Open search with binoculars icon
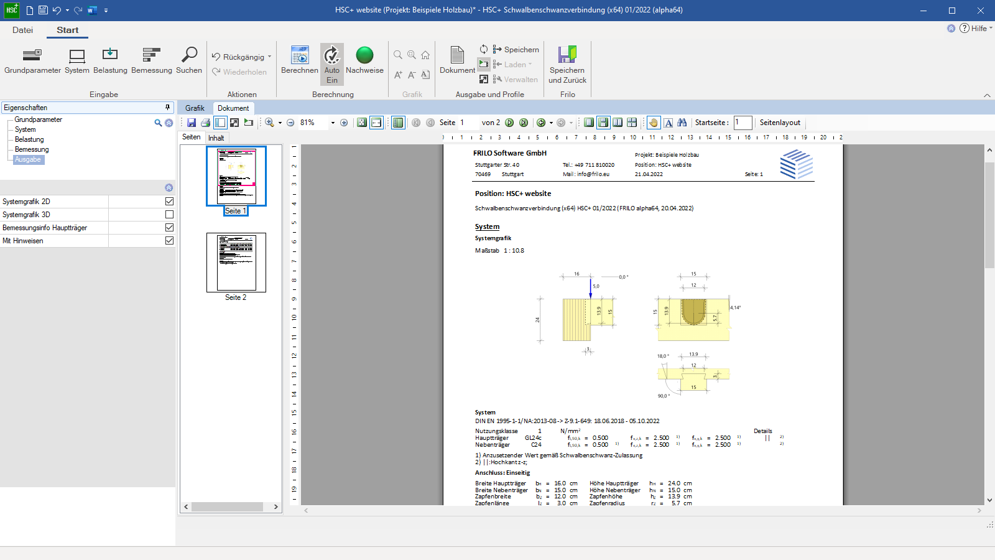 (x=682, y=123)
